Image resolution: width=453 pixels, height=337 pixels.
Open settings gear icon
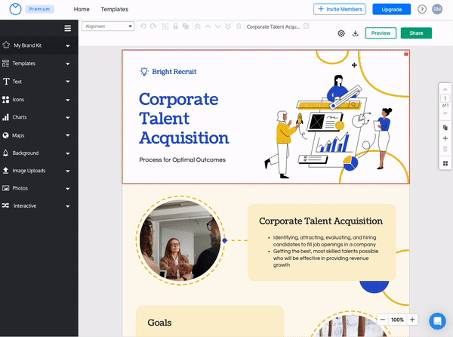coord(341,33)
